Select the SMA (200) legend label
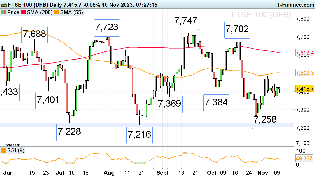 pos(40,12)
